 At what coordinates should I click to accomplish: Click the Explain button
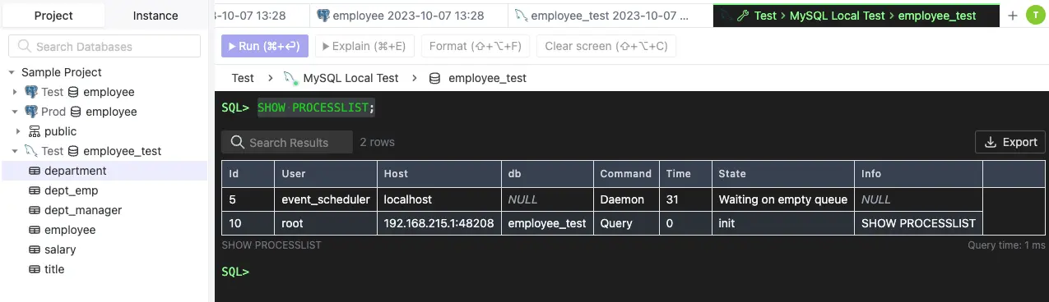(x=364, y=46)
